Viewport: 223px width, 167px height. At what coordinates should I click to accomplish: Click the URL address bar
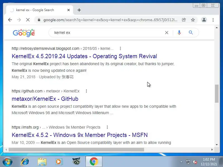[110, 20]
